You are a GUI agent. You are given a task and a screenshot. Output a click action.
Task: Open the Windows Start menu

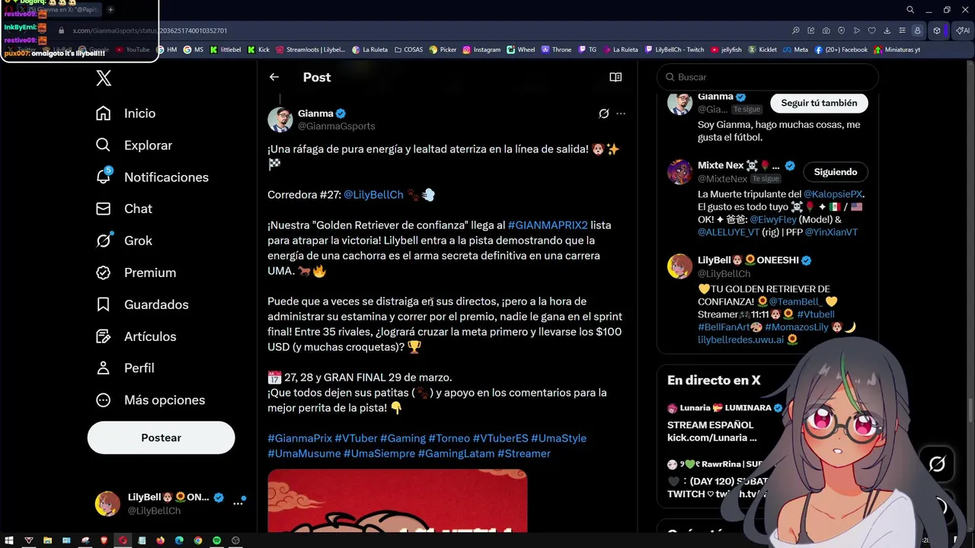point(9,540)
